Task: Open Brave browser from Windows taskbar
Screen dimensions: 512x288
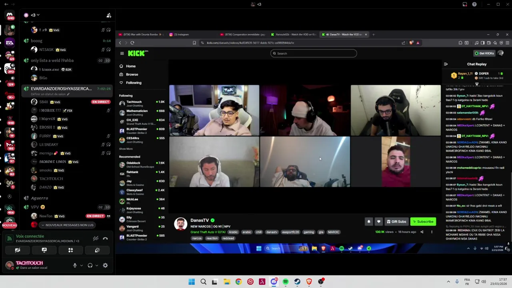Action: click(x=309, y=282)
